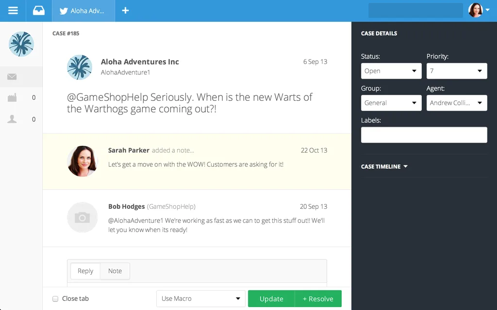This screenshot has height=310, width=497.
Task: Click the search box in top bar
Action: click(x=415, y=11)
